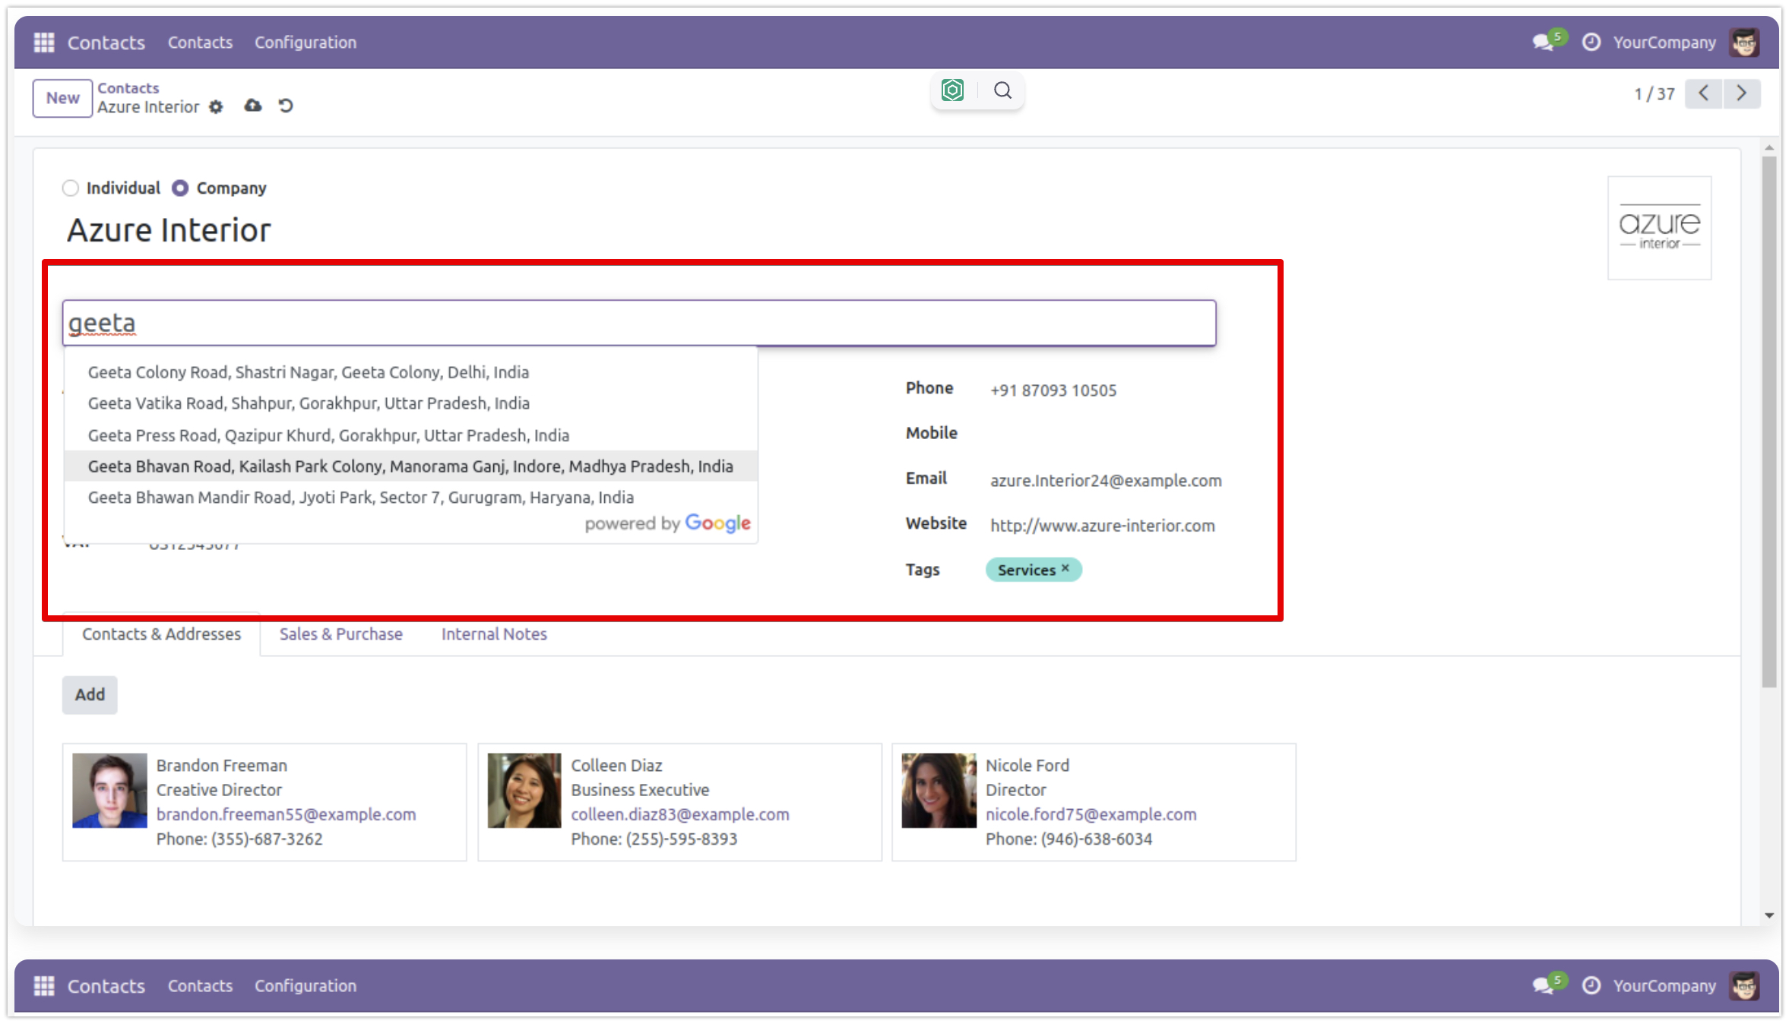Click the scrollbar up arrow
1789x1024 pixels.
(1769, 147)
